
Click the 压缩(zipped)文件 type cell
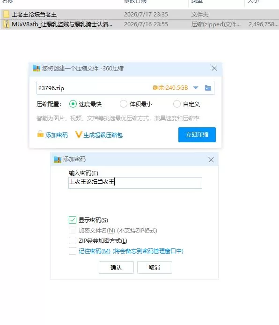tap(216, 24)
